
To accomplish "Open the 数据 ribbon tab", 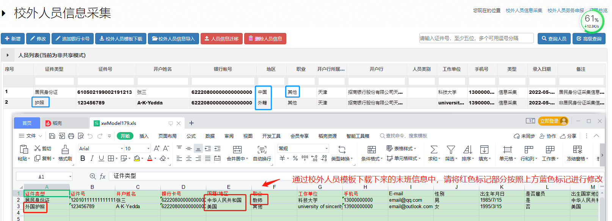I will (x=210, y=136).
